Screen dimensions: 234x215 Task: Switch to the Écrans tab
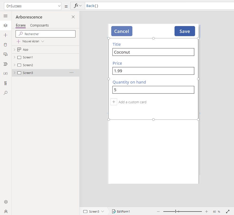click(x=21, y=25)
